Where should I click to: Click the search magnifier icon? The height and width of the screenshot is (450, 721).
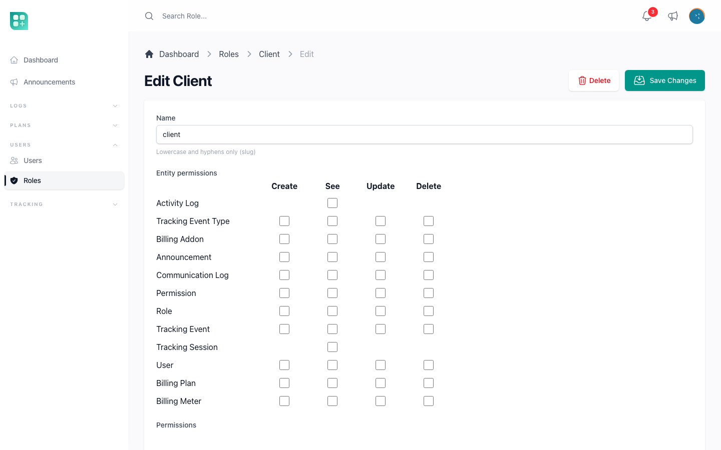click(x=149, y=16)
